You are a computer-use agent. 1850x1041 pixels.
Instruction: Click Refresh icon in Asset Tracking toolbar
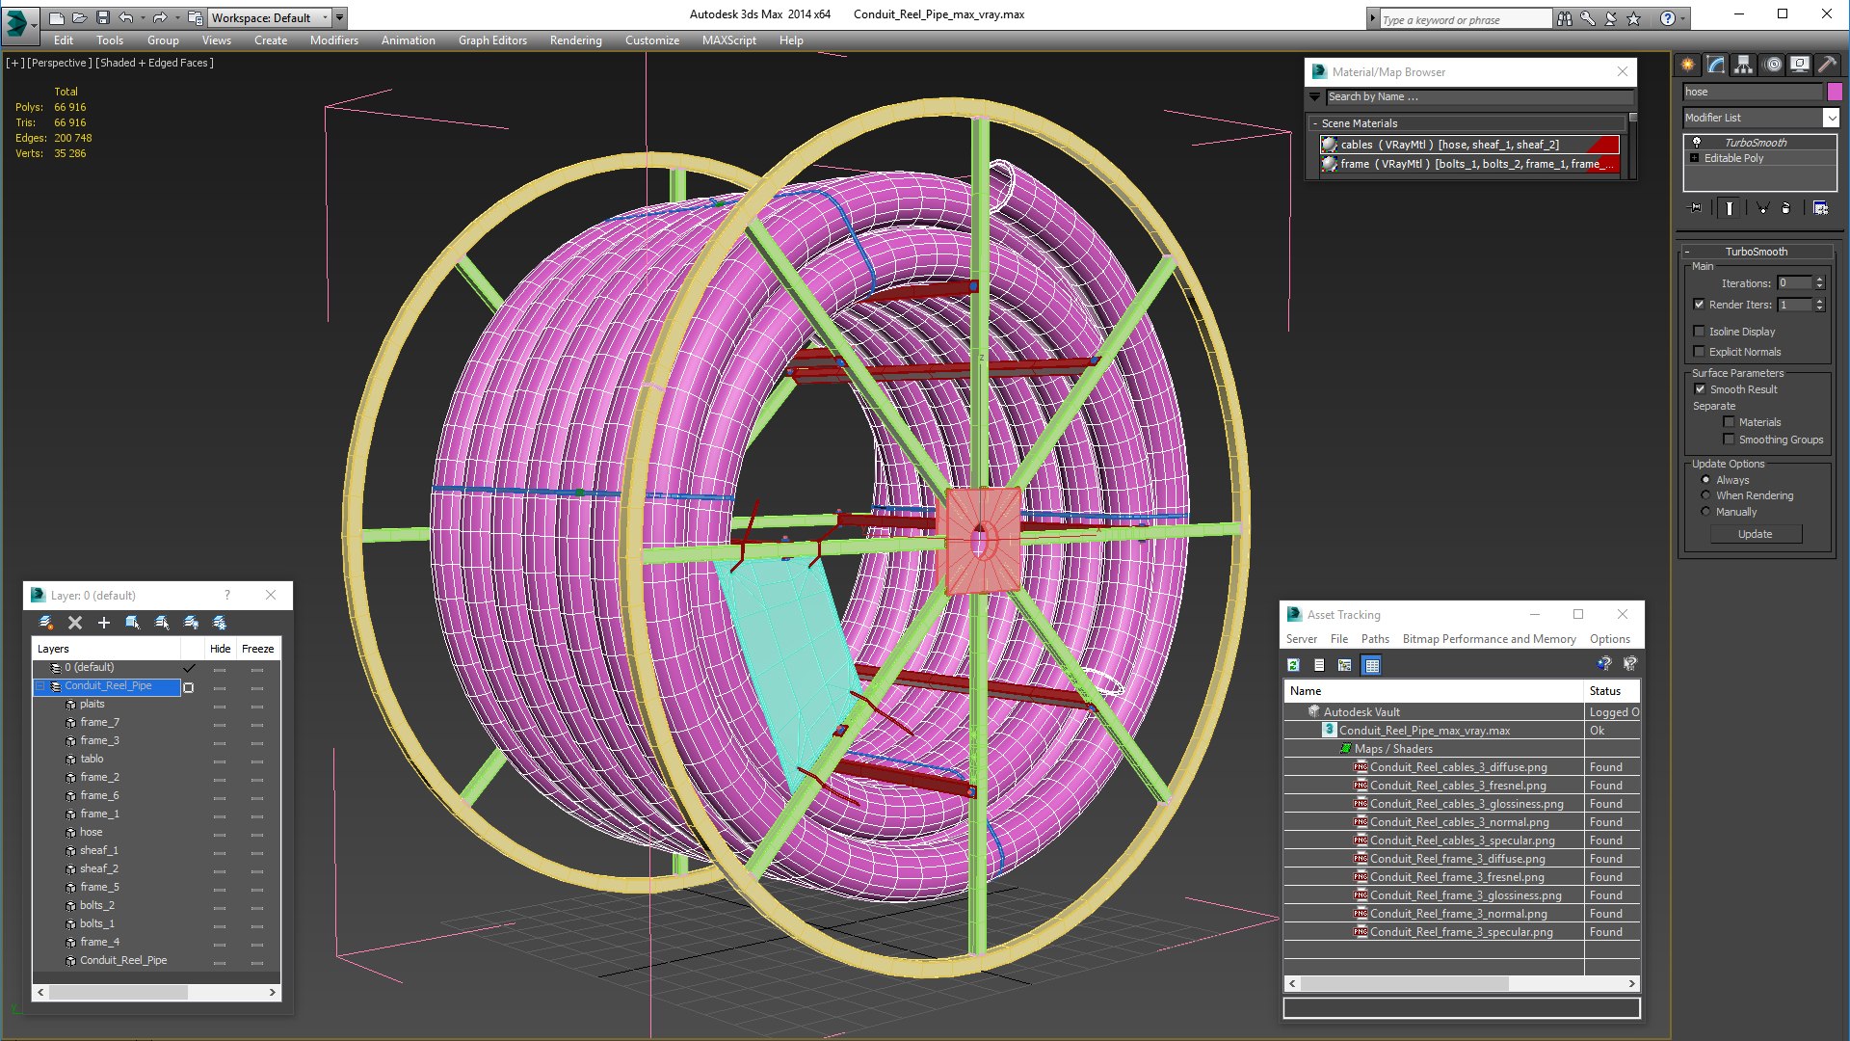(1294, 665)
